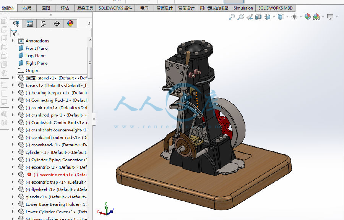Click the panel collapse handle on the splitter

click(94, 119)
